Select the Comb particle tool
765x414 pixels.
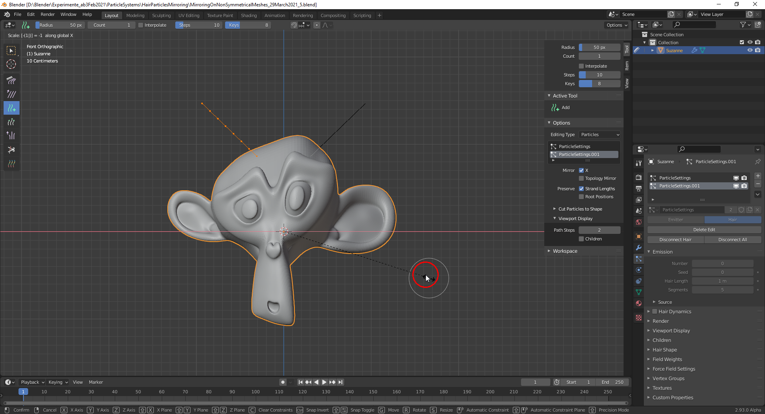[x=11, y=80]
